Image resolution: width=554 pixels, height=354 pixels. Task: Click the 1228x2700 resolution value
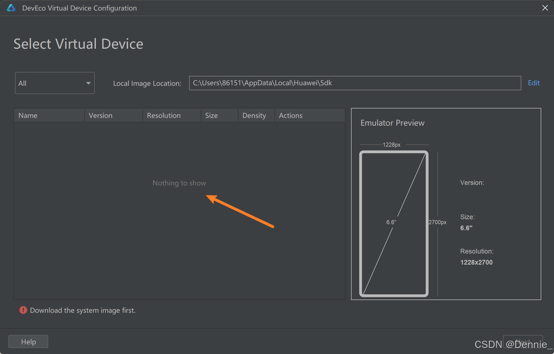[476, 262]
